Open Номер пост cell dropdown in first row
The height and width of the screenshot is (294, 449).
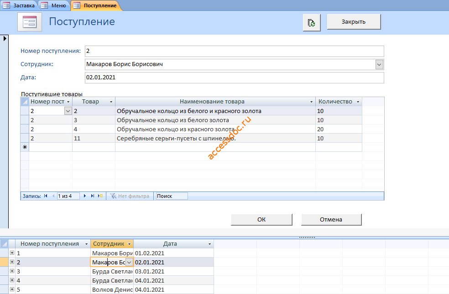tap(68, 111)
